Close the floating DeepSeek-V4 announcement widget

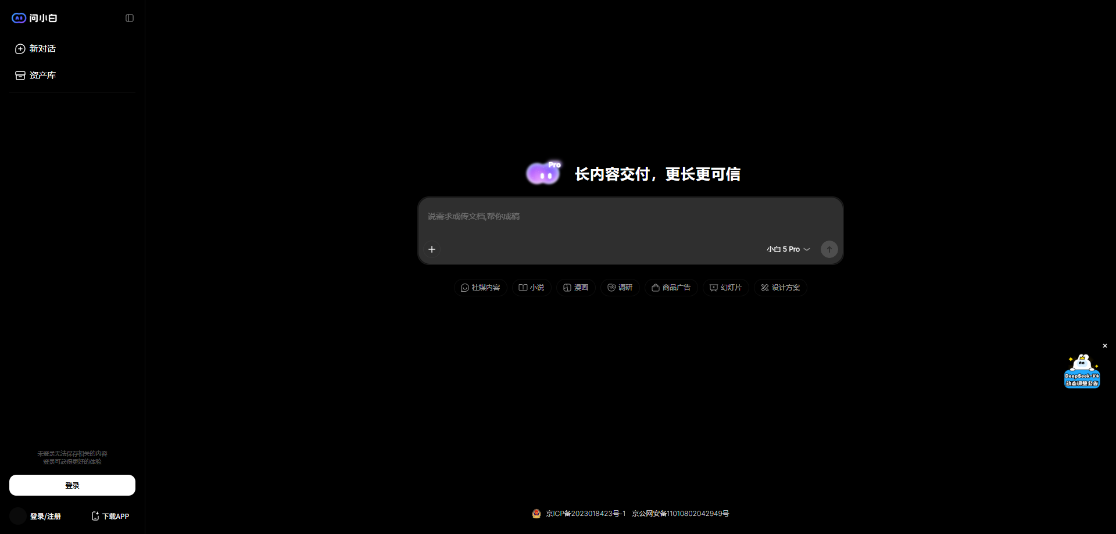(x=1105, y=346)
